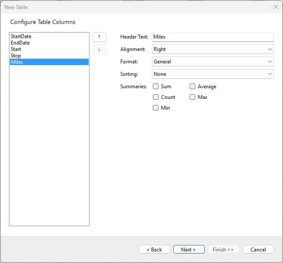This screenshot has width=283, height=263.
Task: Enable the Sum summary checkbox
Action: click(155, 87)
